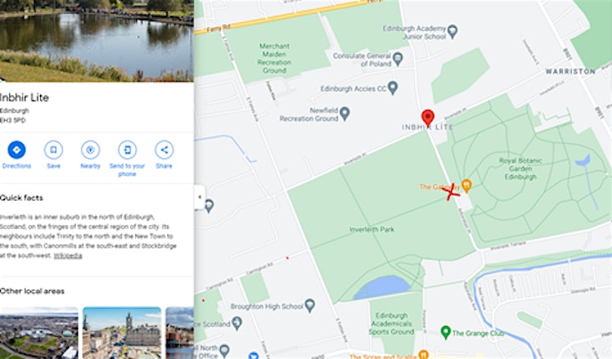The width and height of the screenshot is (612, 359).
Task: Click the Send to your phone icon
Action: tap(127, 150)
